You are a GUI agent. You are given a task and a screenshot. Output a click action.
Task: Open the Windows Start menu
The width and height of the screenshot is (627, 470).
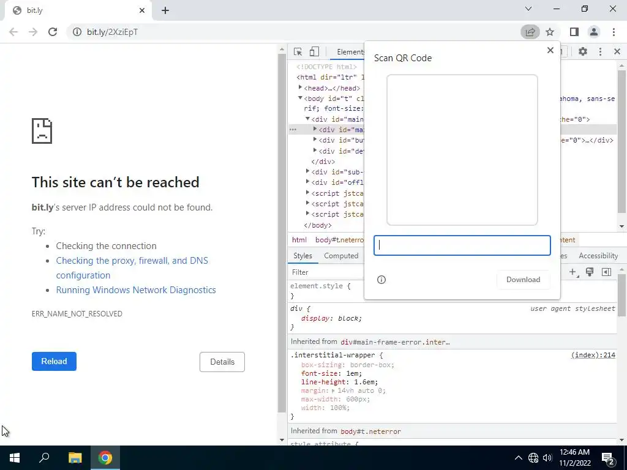point(15,458)
